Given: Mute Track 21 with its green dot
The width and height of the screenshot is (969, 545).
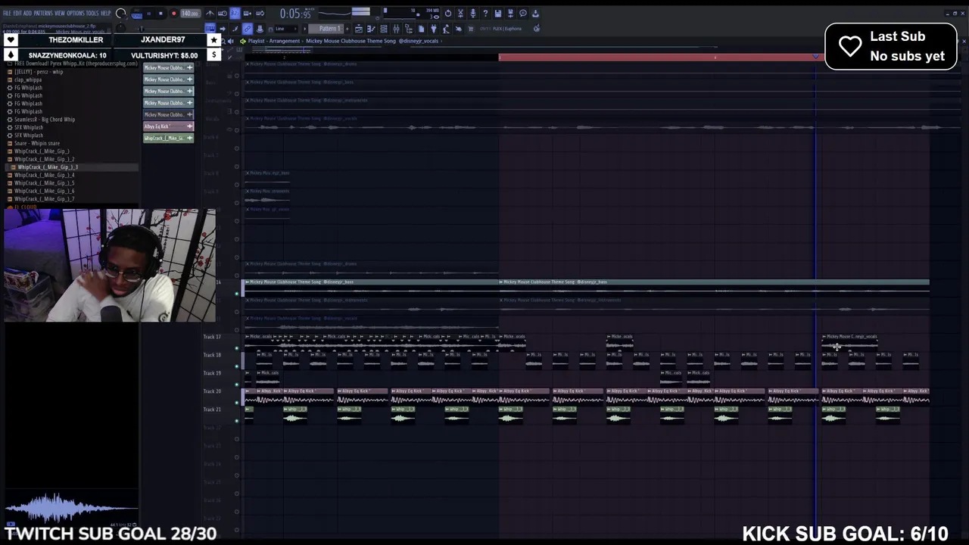Looking at the screenshot, I should coord(237,421).
